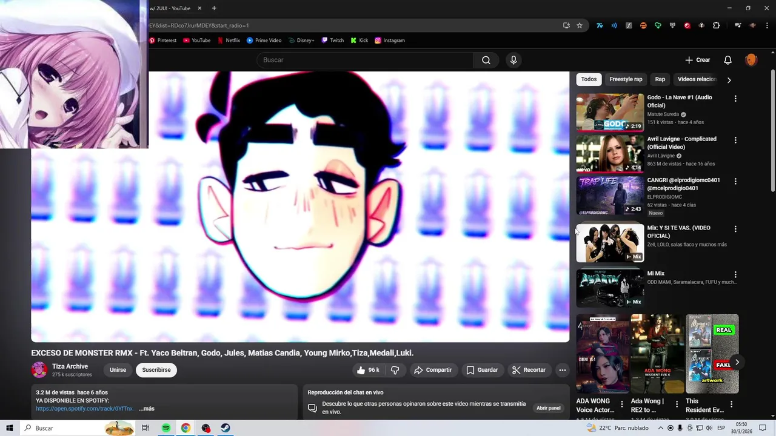Open Tiza Archive channel avatar

click(x=39, y=369)
